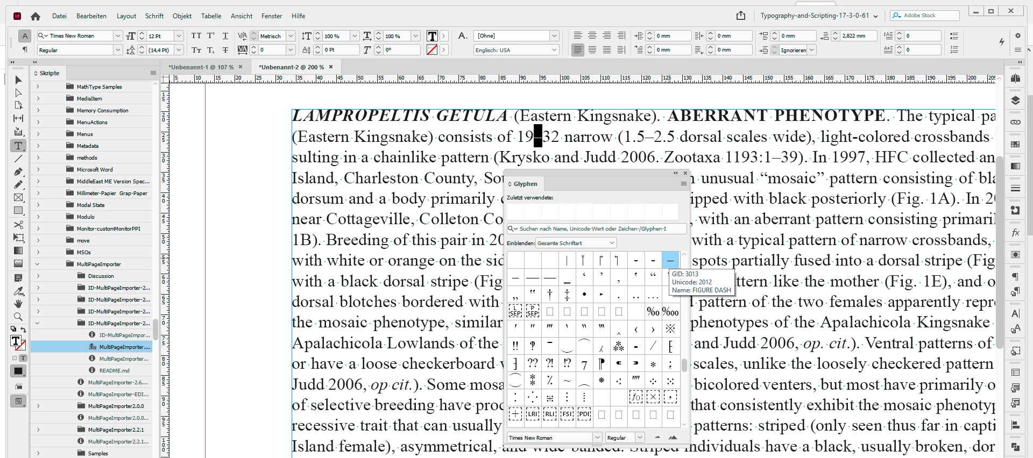
Task: Select the Selection tool arrow
Action: [18, 80]
